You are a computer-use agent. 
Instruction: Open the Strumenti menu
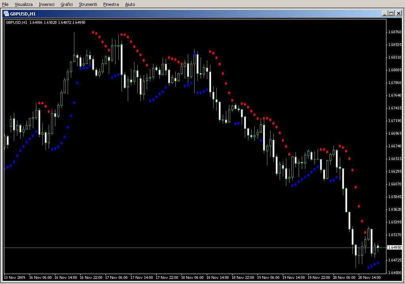click(88, 4)
